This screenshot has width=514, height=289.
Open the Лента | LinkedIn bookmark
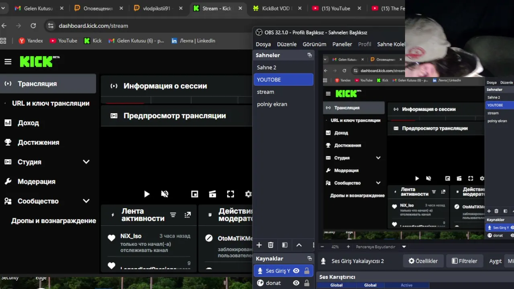(x=193, y=41)
